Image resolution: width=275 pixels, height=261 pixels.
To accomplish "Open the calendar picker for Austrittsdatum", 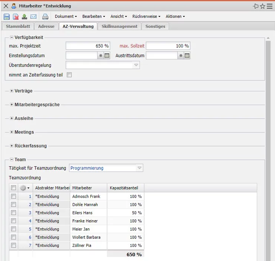I will tap(187, 56).
